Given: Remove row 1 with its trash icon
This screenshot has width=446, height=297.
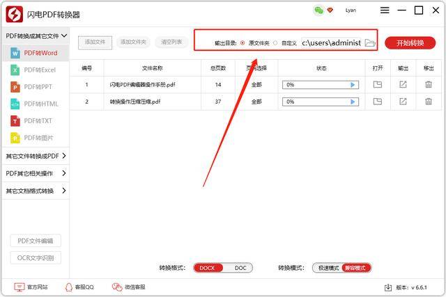Looking at the screenshot, I should click(x=429, y=84).
